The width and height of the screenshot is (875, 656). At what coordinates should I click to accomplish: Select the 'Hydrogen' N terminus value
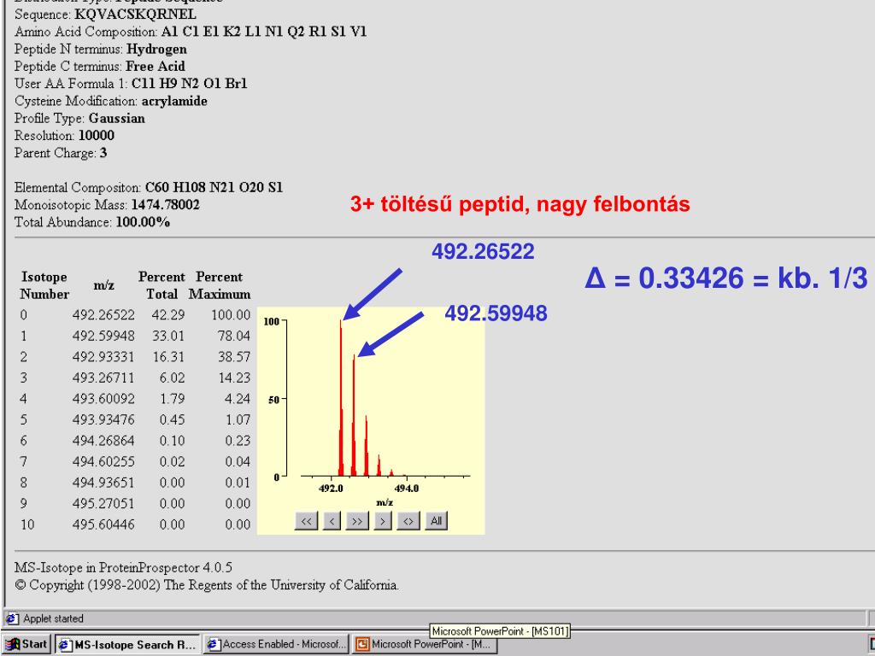coord(157,49)
